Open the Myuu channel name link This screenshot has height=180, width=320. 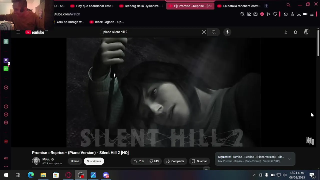pos(46,159)
